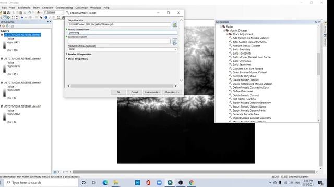Image resolution: width=334 pixels, height=187 pixels.
Task: Click the Fixed Zoom Out icon
Action: click(17, 17)
